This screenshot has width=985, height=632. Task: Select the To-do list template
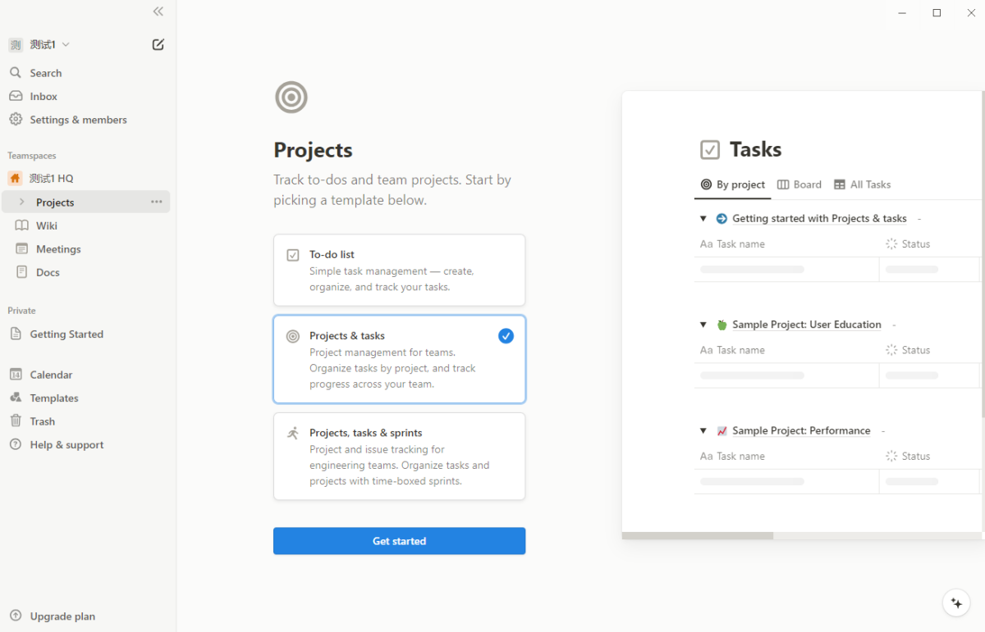pyautogui.click(x=399, y=271)
